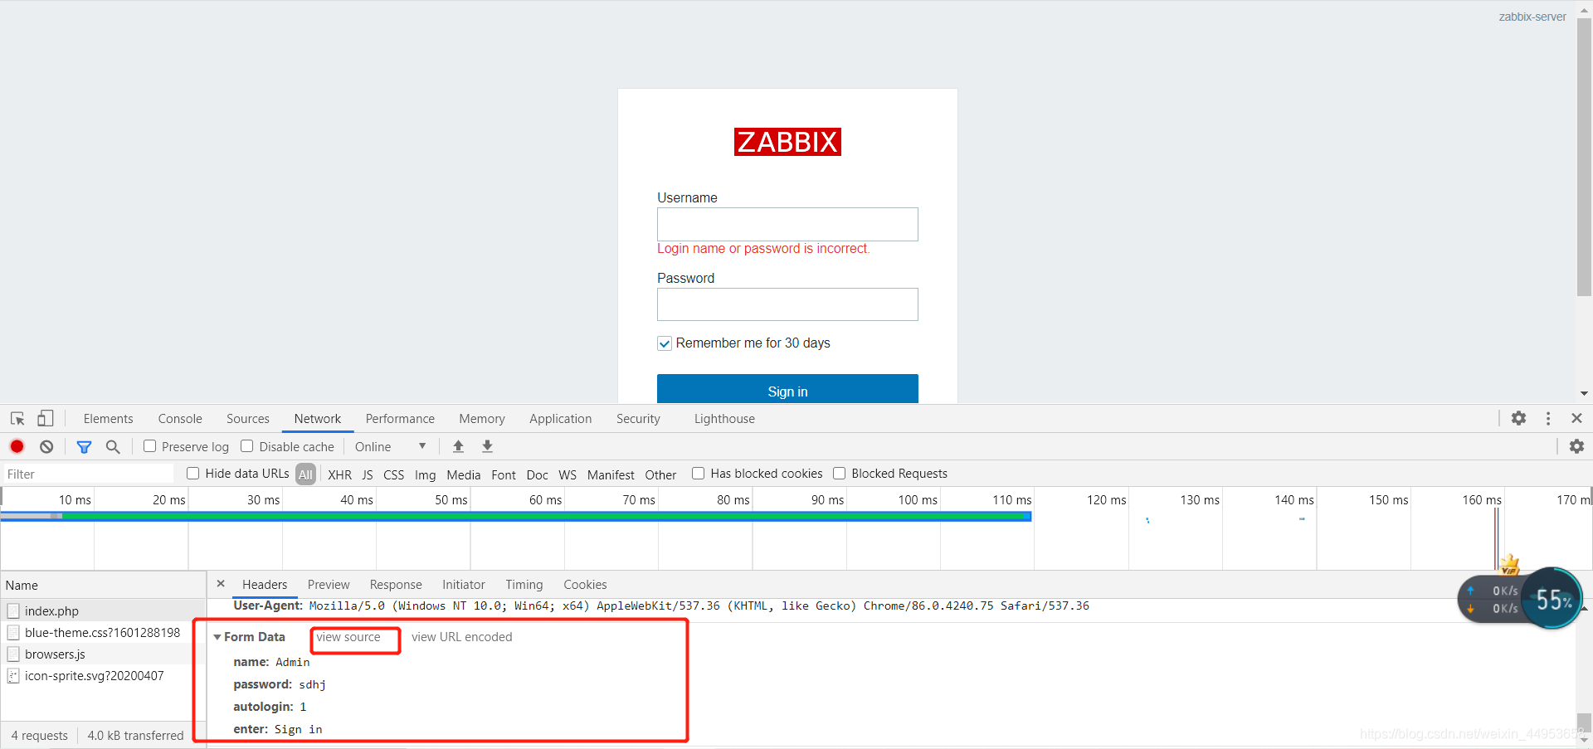
Task: Check Blocked Requests
Action: coord(840,473)
